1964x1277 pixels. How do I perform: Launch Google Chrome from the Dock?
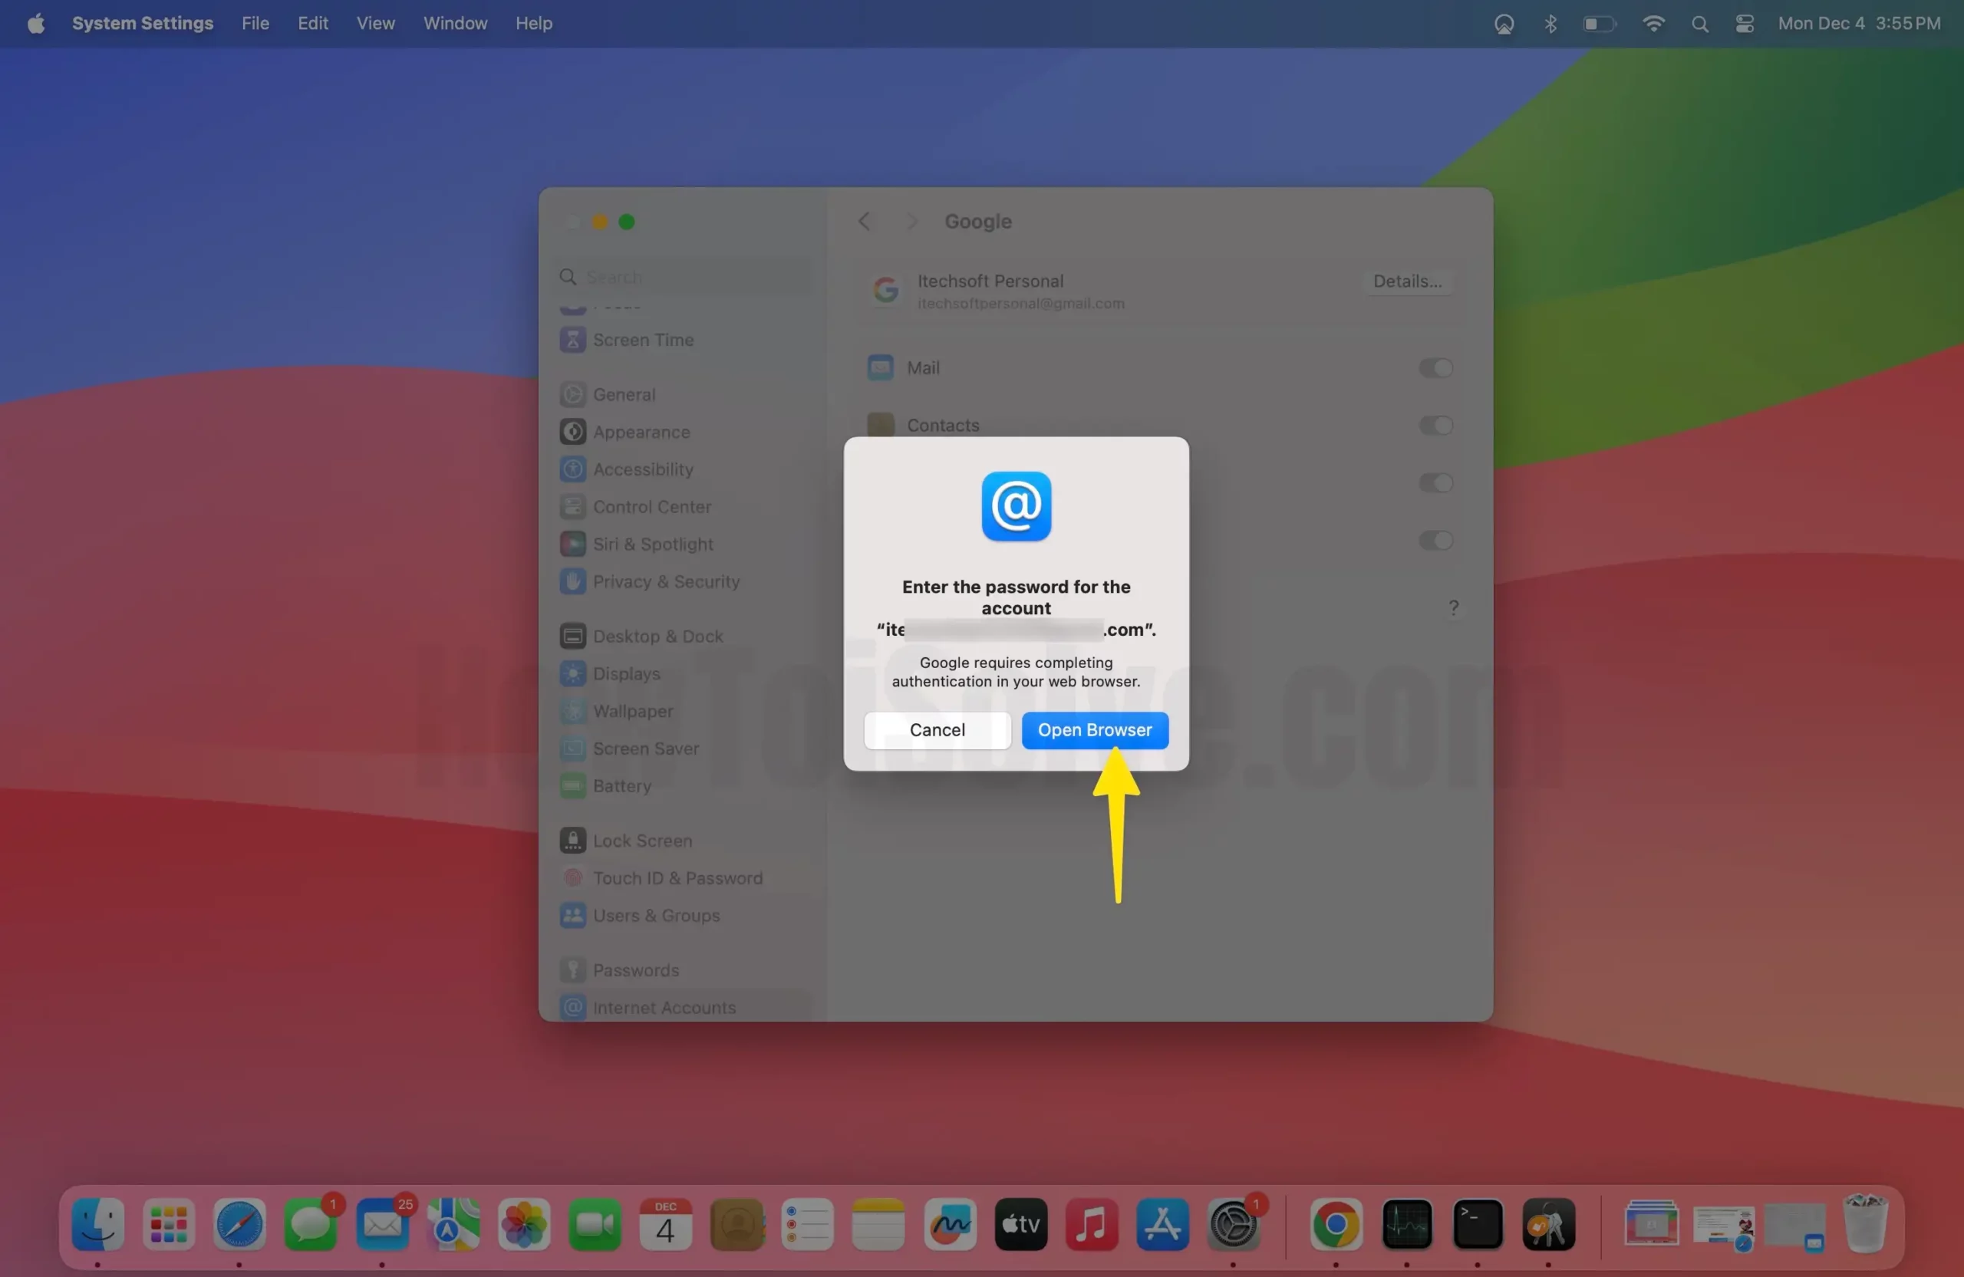pyautogui.click(x=1336, y=1224)
